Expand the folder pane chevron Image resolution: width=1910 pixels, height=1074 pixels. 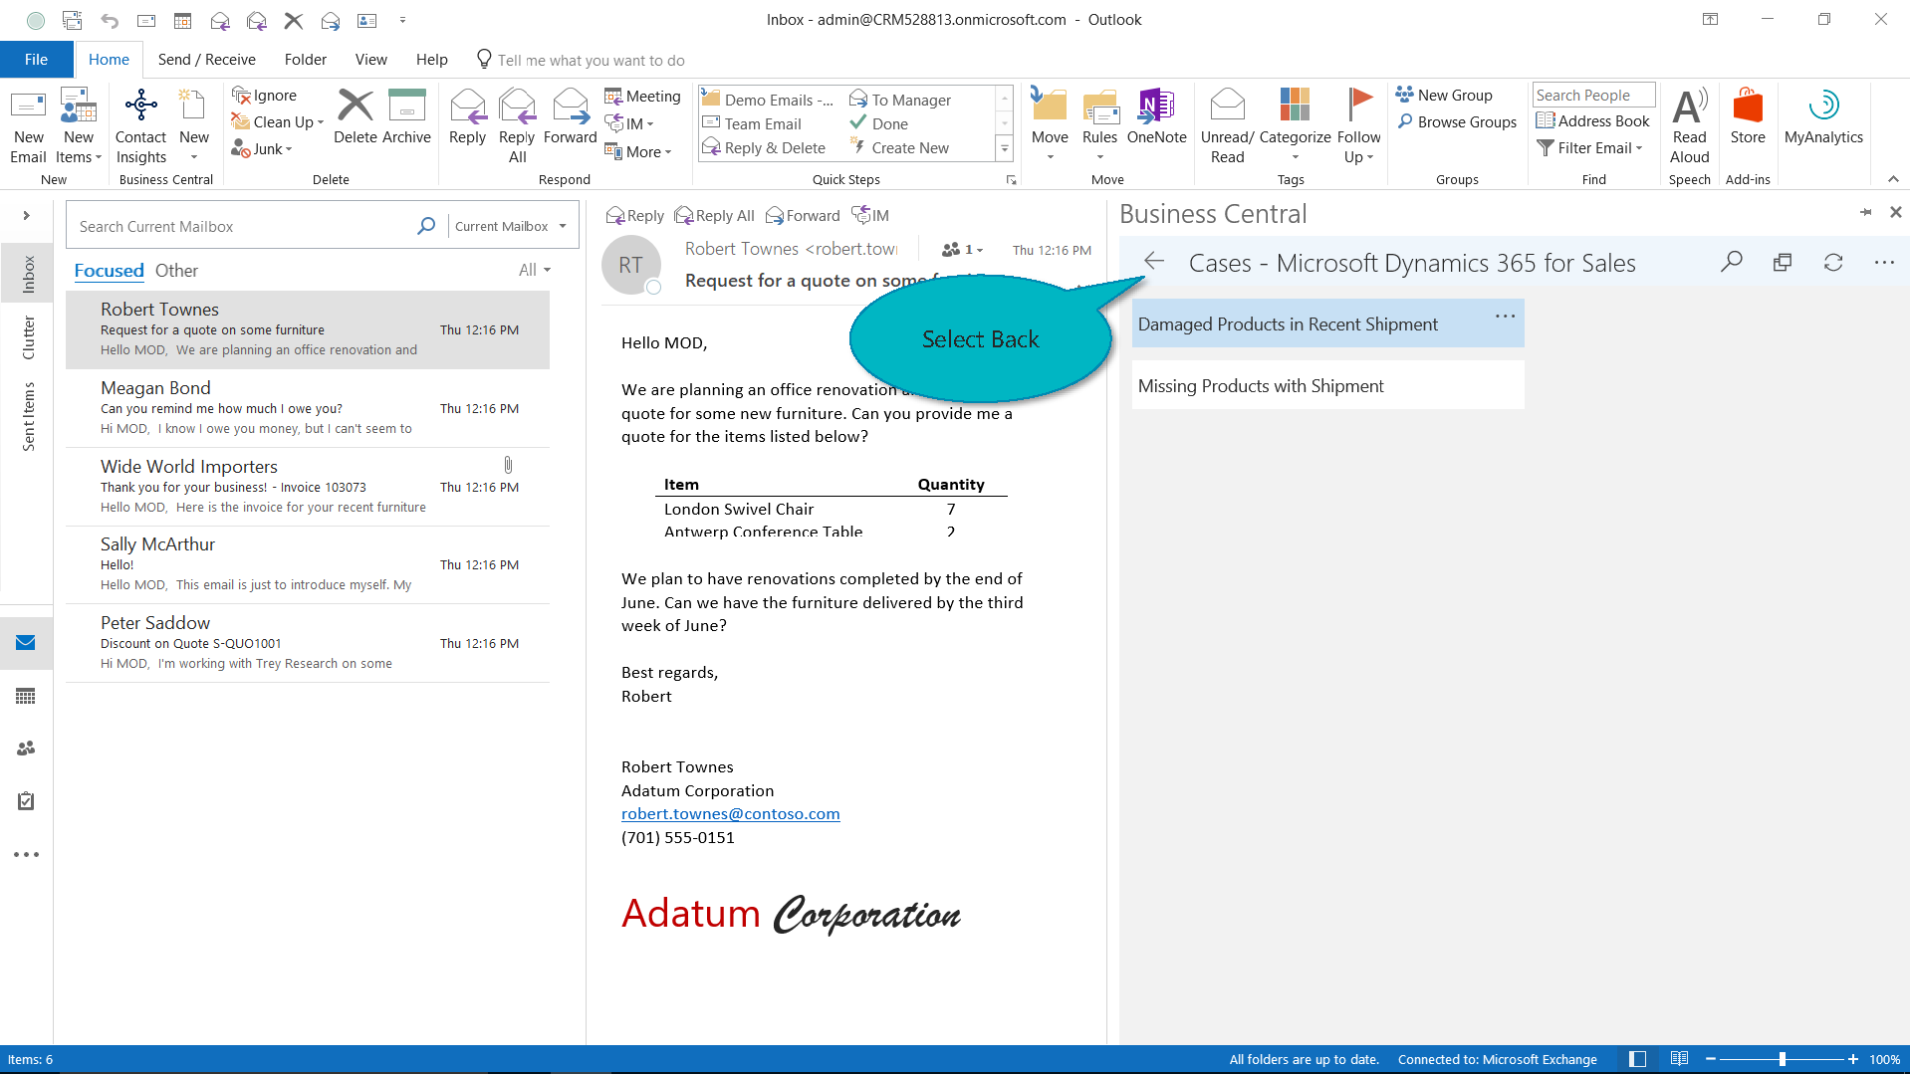[26, 215]
